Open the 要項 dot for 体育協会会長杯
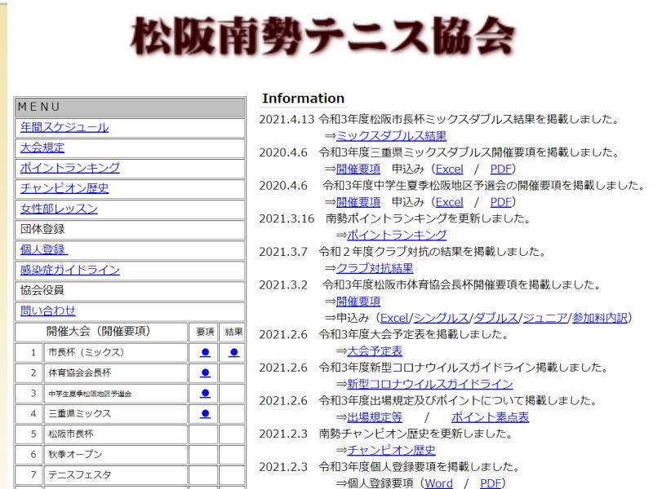 [x=205, y=373]
